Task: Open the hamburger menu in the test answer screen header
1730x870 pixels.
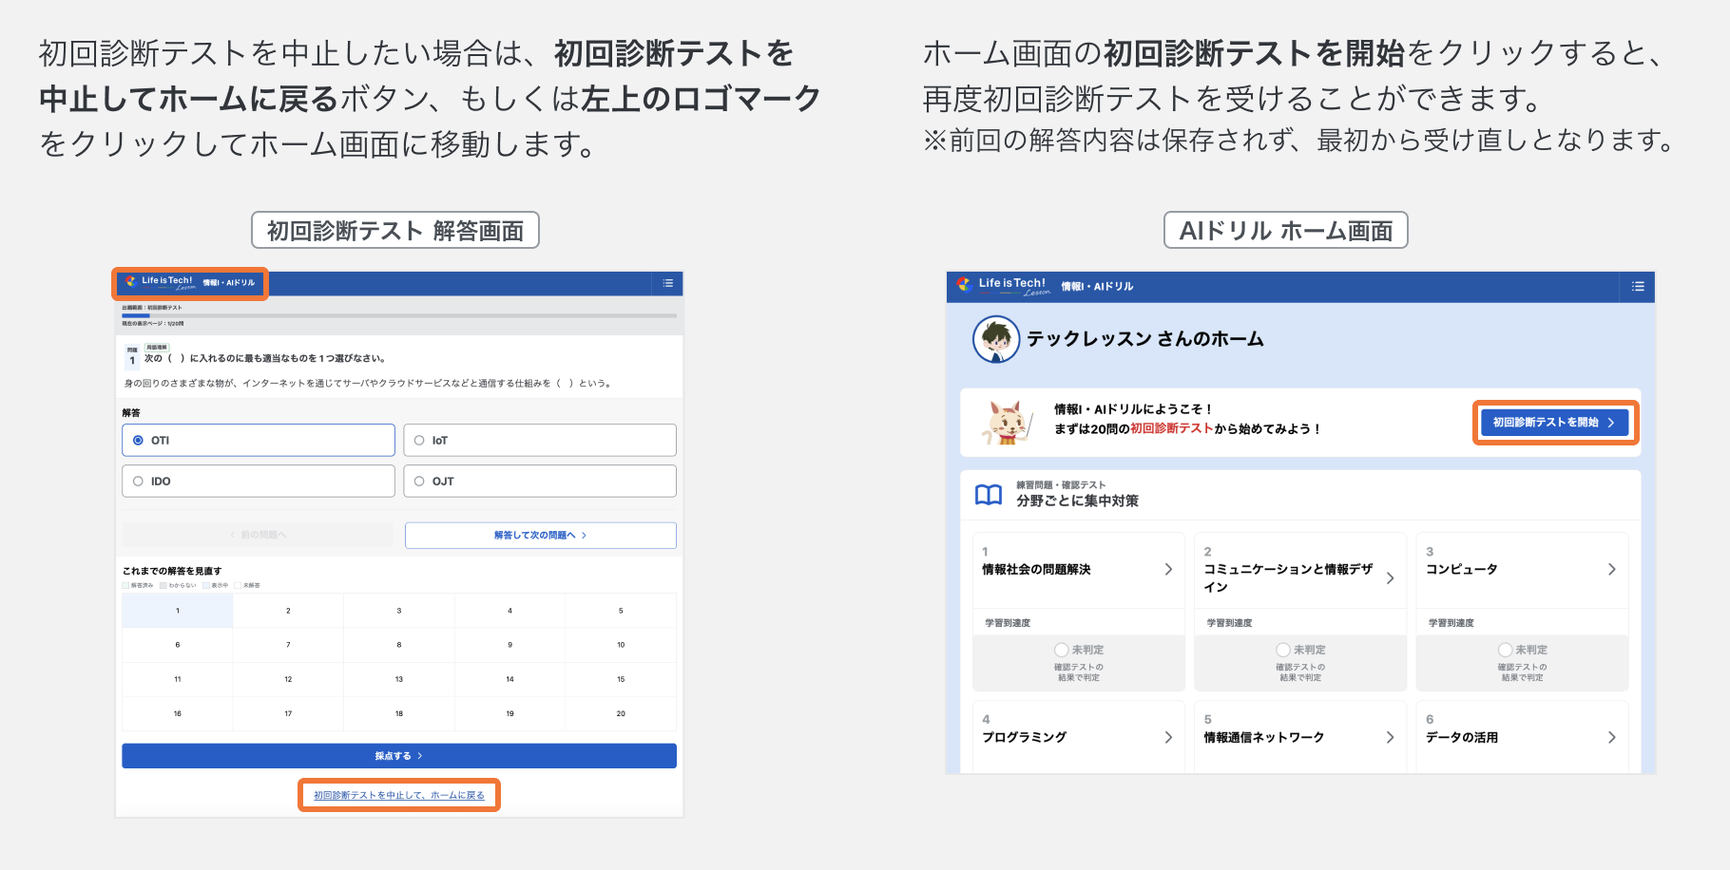Action: click(668, 283)
